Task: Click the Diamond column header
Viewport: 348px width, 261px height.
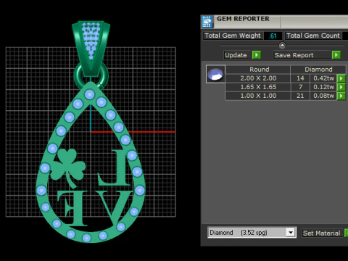Action: [x=318, y=70]
